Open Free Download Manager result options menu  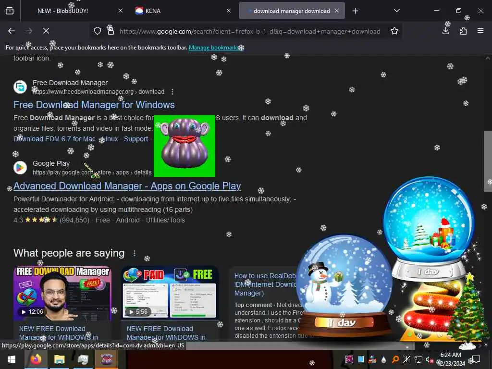172,92
